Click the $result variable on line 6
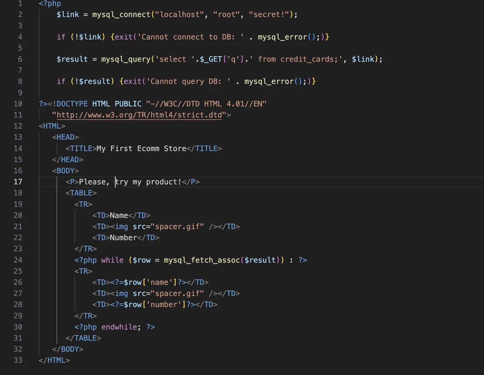This screenshot has height=375, width=484. [x=72, y=59]
